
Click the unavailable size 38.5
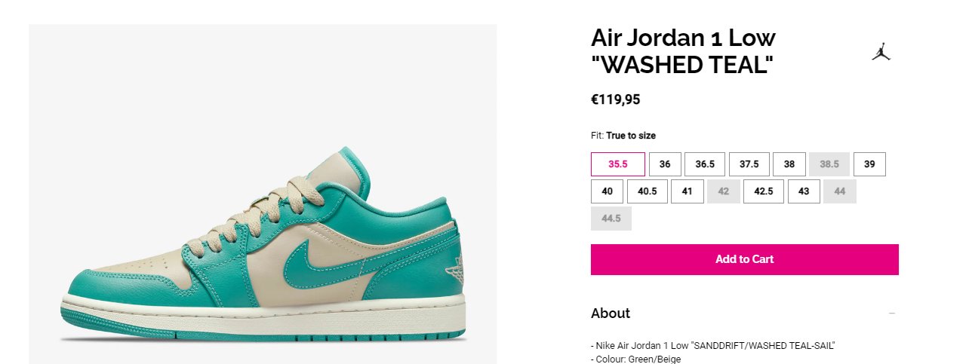[829, 164]
